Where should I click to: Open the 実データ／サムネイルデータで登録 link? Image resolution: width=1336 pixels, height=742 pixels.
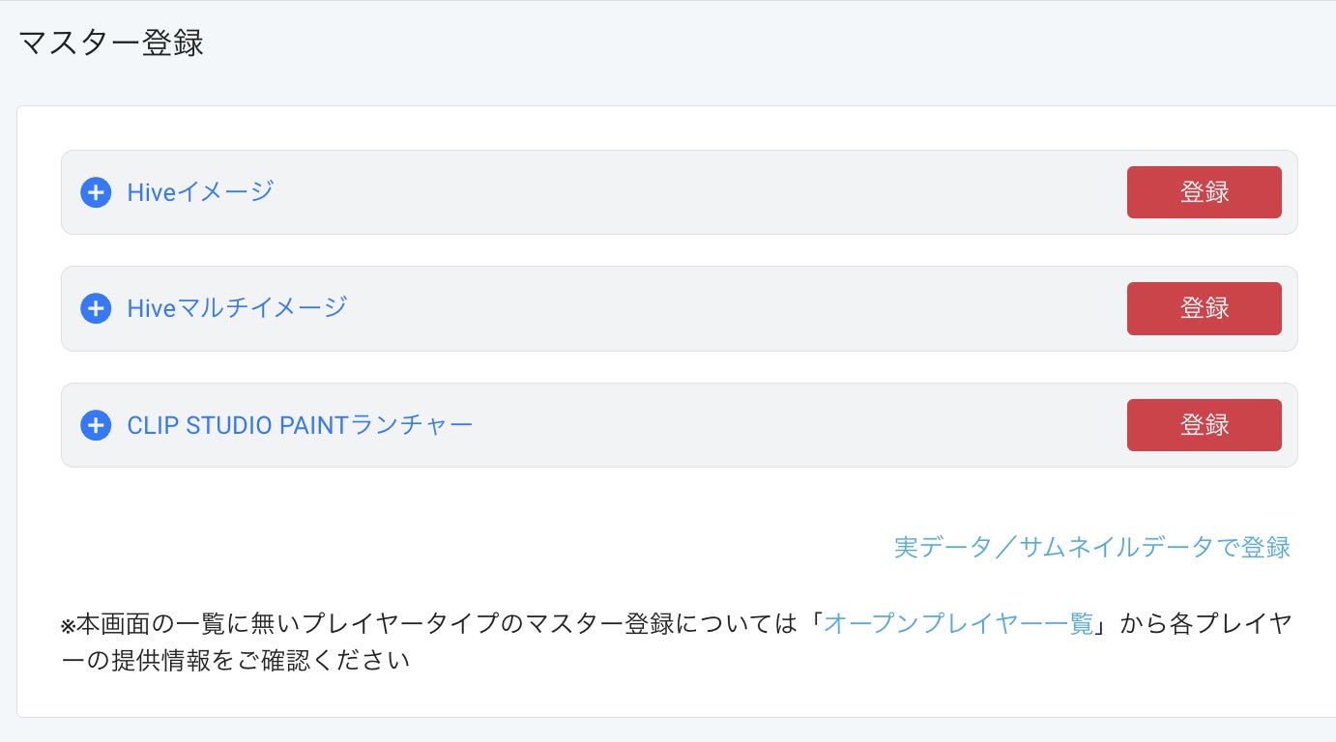click(x=1091, y=547)
